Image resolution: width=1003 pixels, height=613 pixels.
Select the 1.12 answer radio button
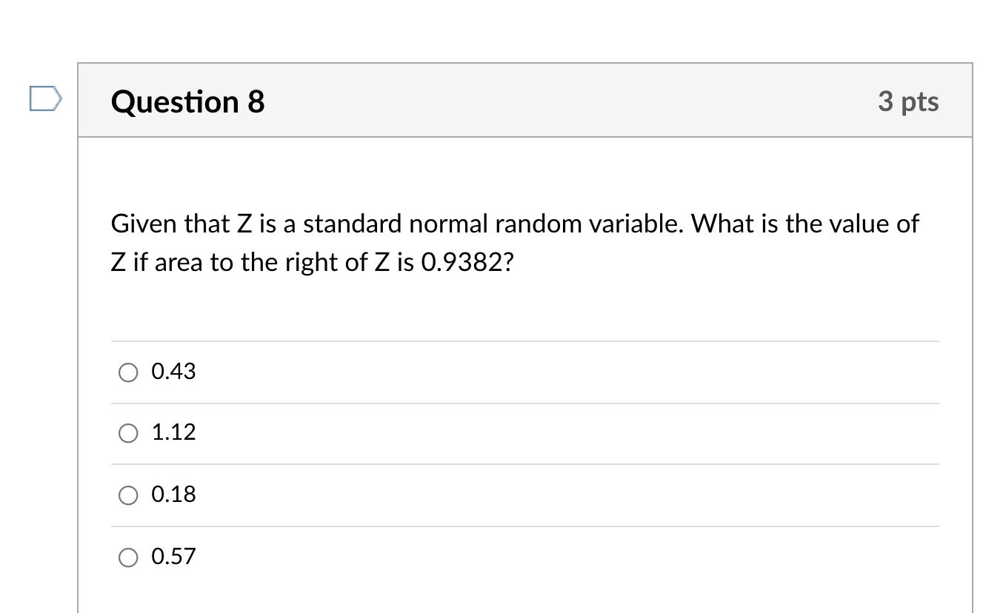click(127, 434)
